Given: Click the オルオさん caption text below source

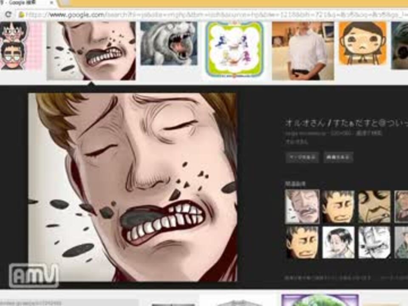Looking at the screenshot, I should (297, 142).
